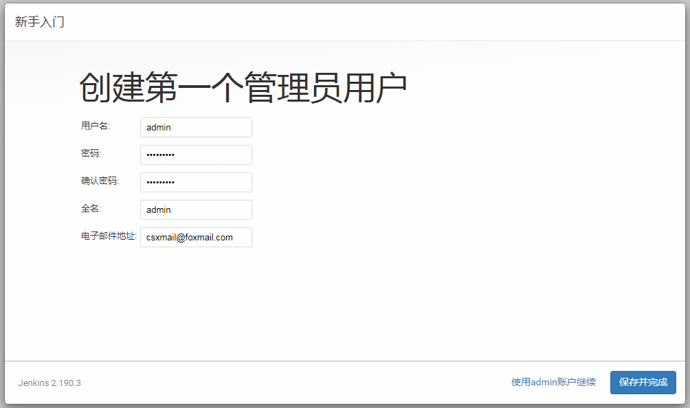Click the 新手入门 header title
690x408 pixels.
pyautogui.click(x=40, y=22)
